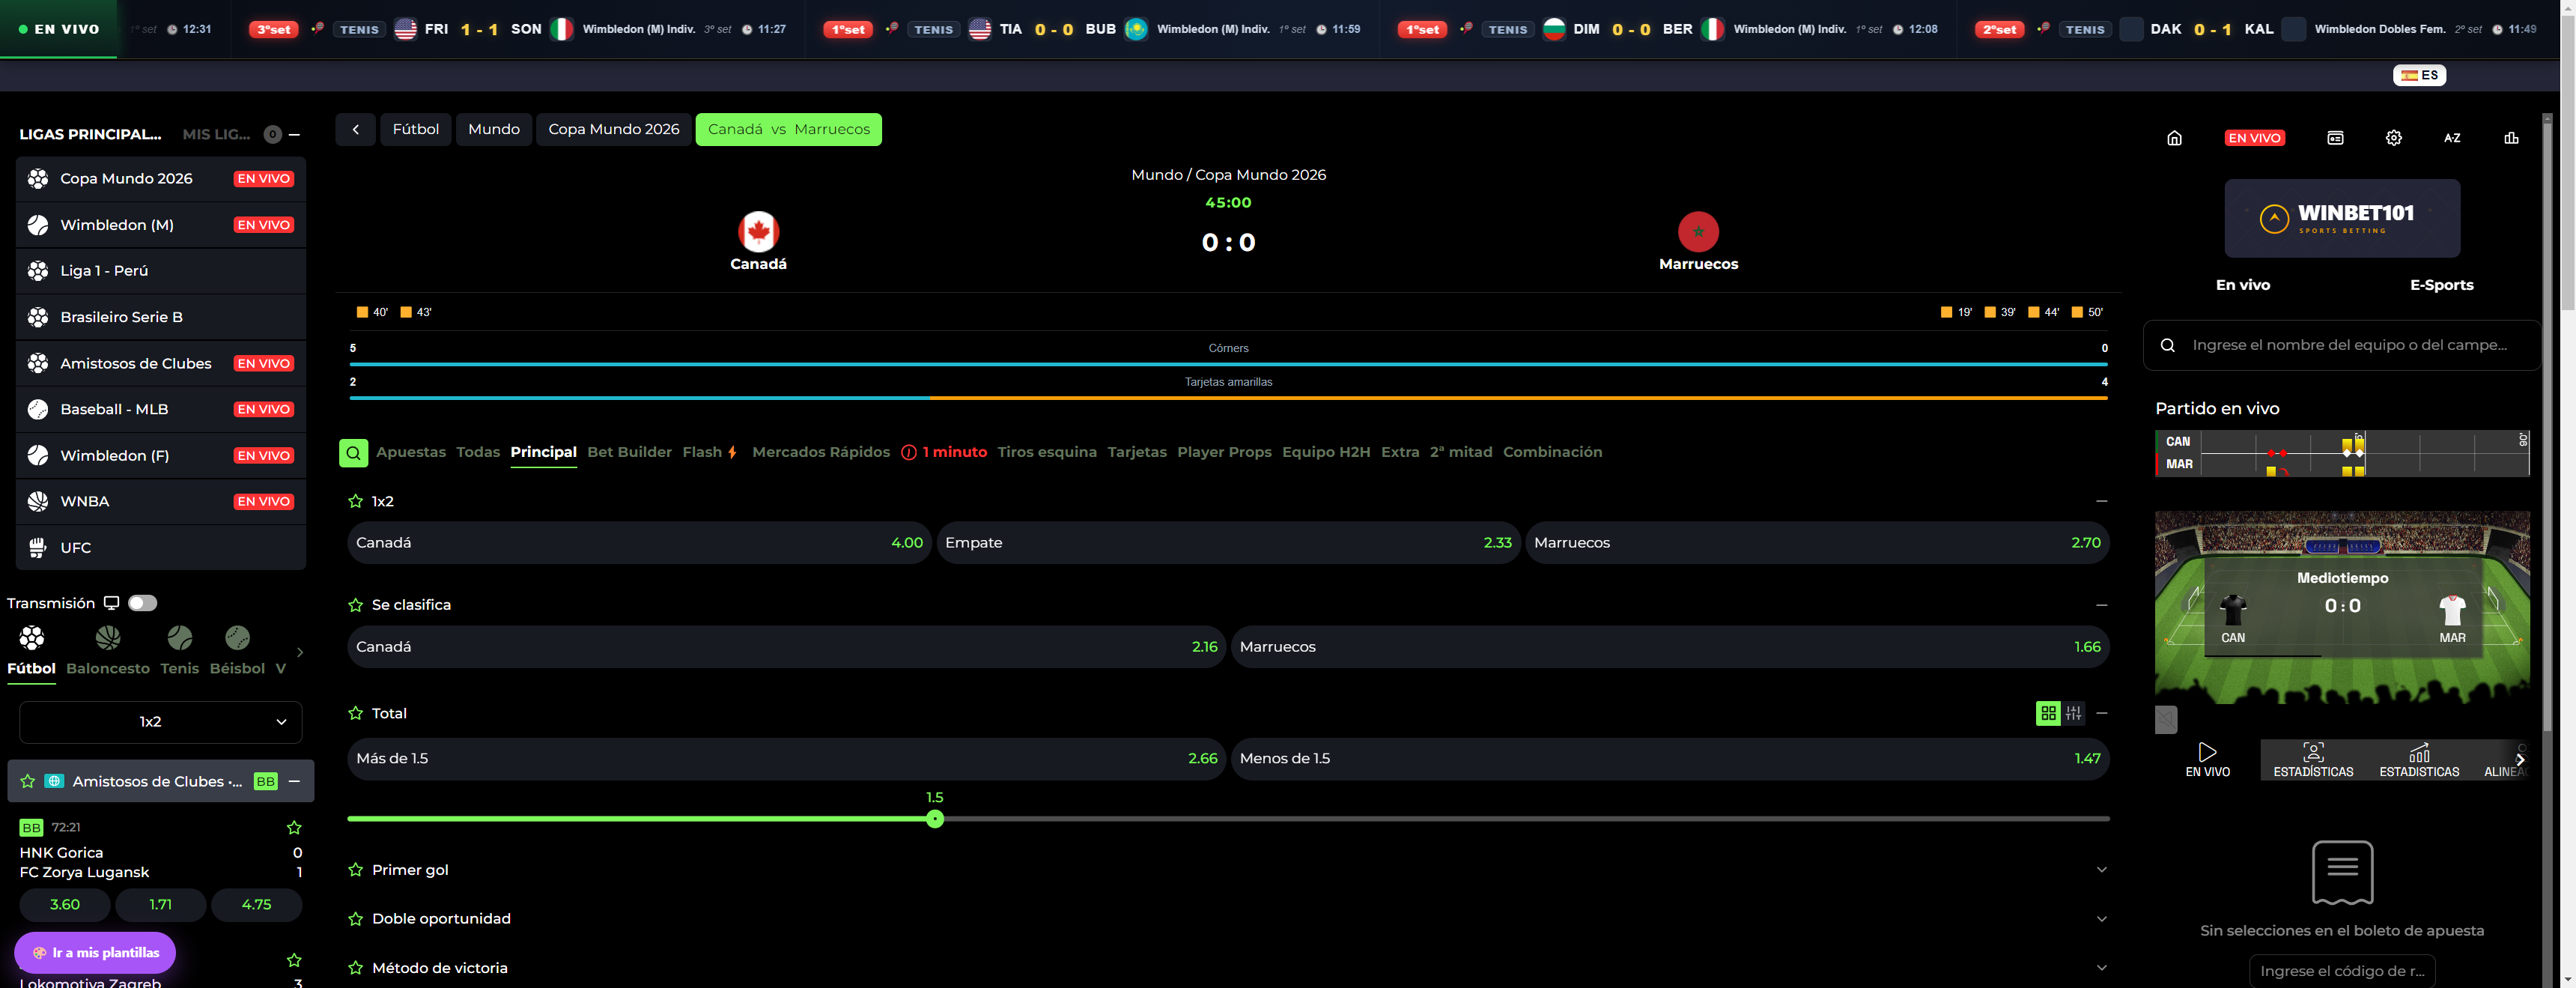
Task: Expand the Doble oportunidad market
Action: click(2101, 919)
